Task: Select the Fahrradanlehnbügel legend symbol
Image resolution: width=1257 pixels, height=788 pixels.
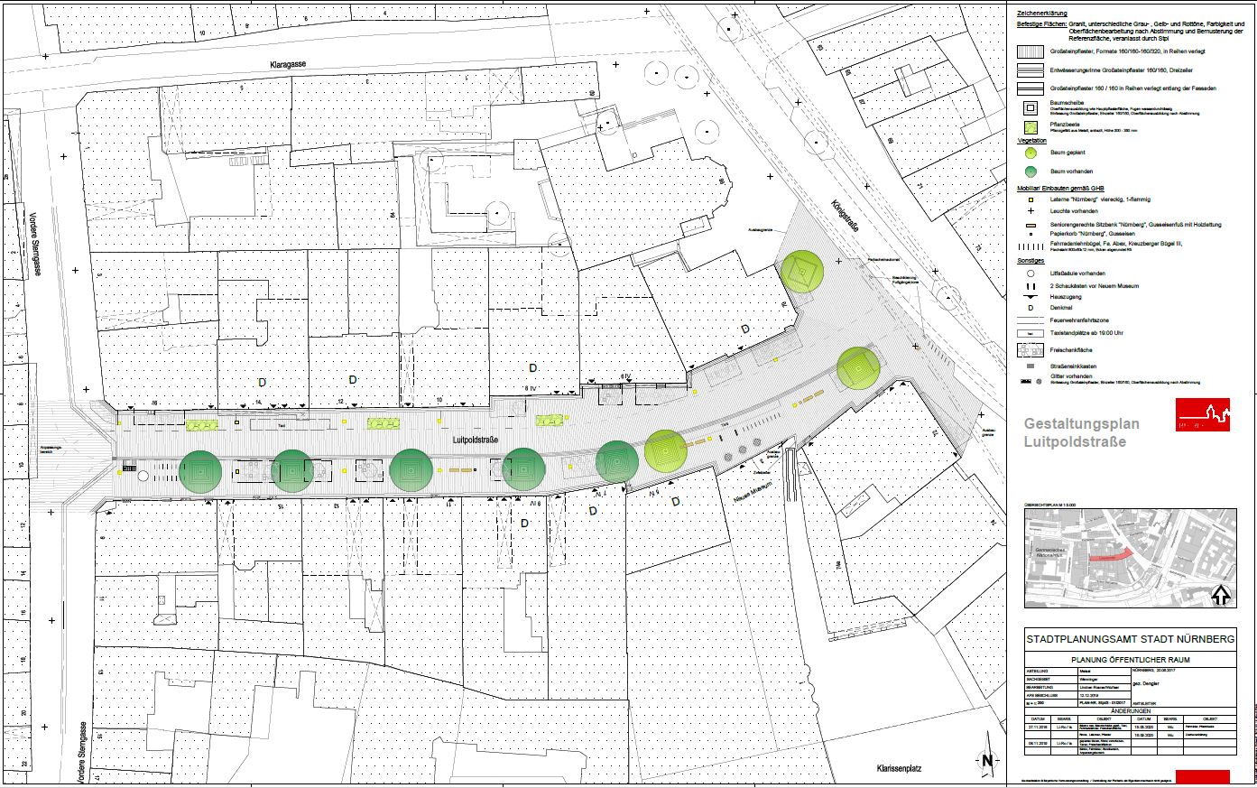Action: [1030, 244]
